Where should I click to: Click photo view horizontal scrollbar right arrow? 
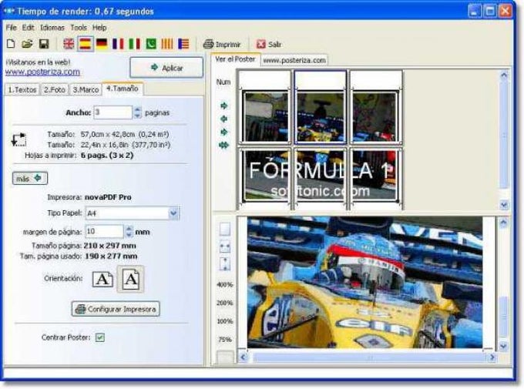(x=492, y=357)
